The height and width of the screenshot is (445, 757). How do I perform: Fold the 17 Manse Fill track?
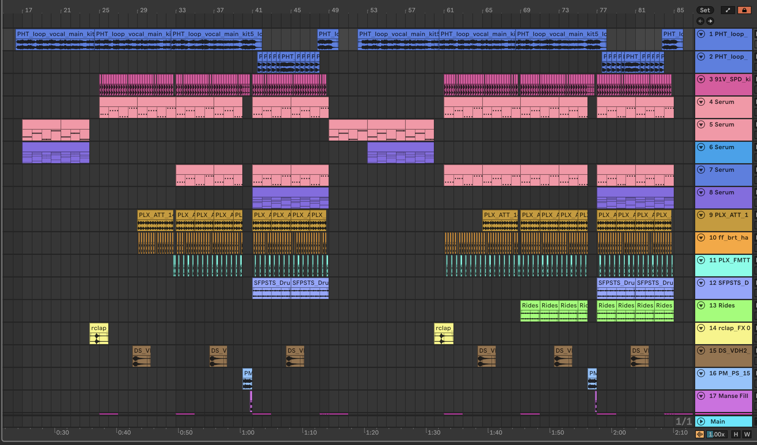(x=701, y=396)
